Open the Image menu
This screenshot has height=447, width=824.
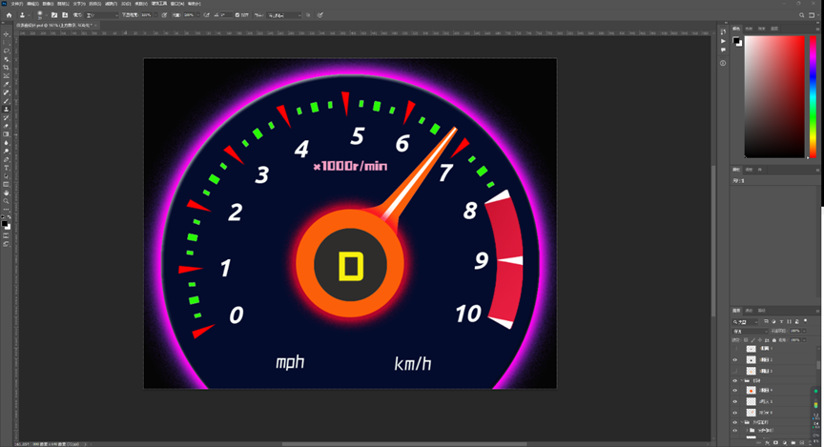(47, 4)
